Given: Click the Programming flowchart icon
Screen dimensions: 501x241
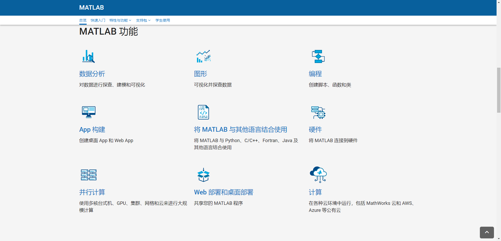Looking at the screenshot, I should pos(318,56).
